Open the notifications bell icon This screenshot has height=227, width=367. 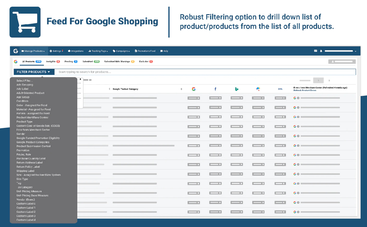pos(321,51)
